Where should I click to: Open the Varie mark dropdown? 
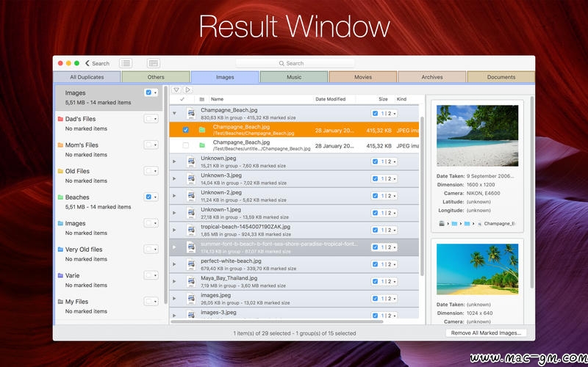pos(155,275)
